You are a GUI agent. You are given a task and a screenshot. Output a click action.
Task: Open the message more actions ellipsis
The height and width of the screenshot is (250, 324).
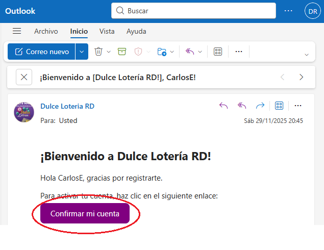coord(298,106)
